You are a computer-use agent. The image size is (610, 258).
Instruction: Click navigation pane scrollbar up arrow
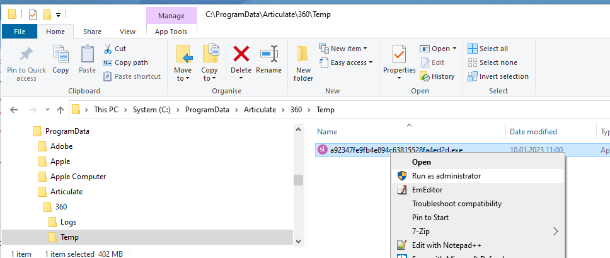(x=299, y=129)
